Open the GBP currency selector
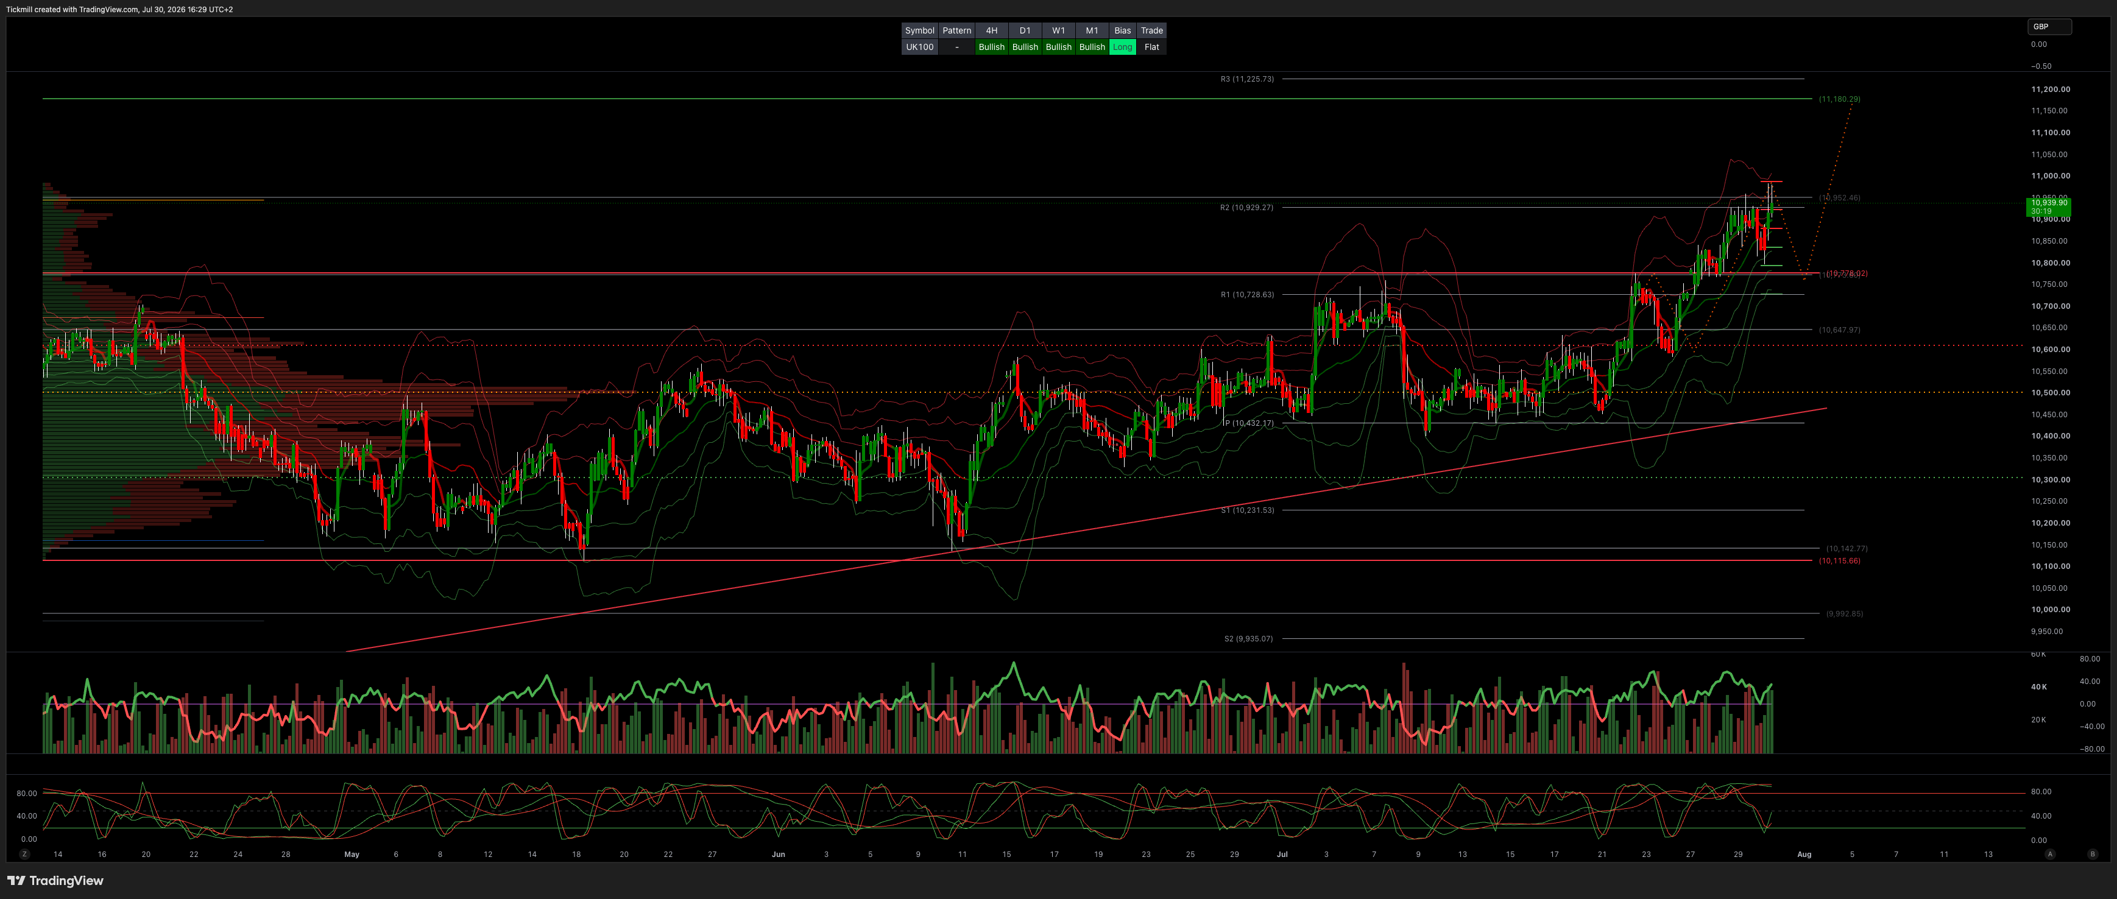Viewport: 2117px width, 899px height. tap(2049, 26)
